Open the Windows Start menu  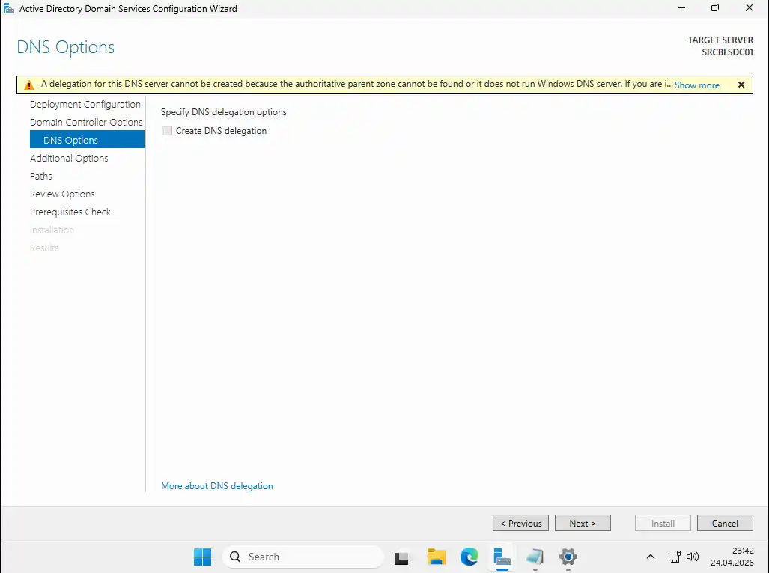click(x=202, y=557)
